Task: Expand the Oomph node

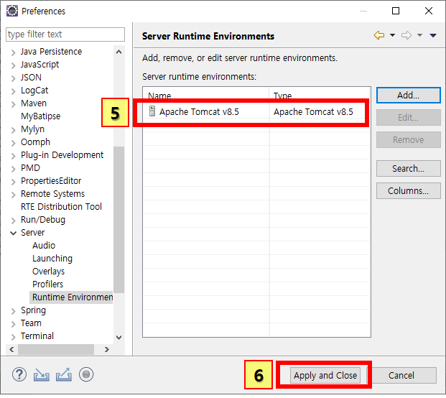Action: click(13, 143)
